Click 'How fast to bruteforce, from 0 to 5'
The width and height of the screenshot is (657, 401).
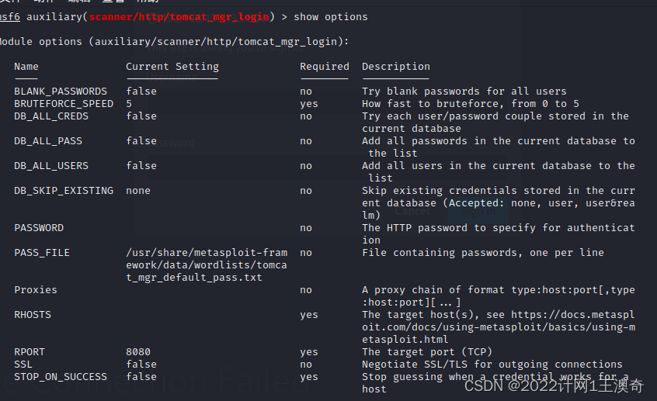coord(471,104)
